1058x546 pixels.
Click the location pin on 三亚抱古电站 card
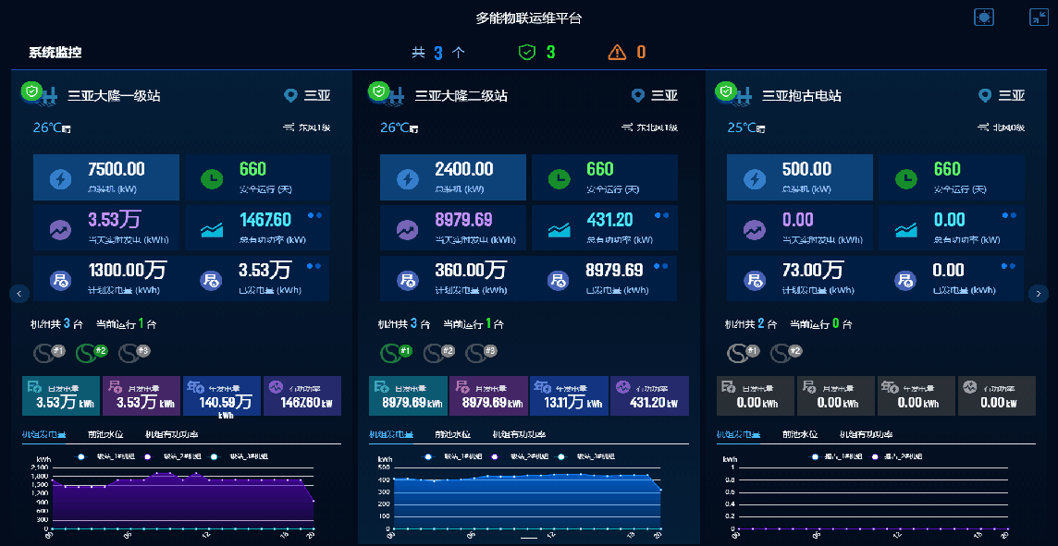click(984, 96)
